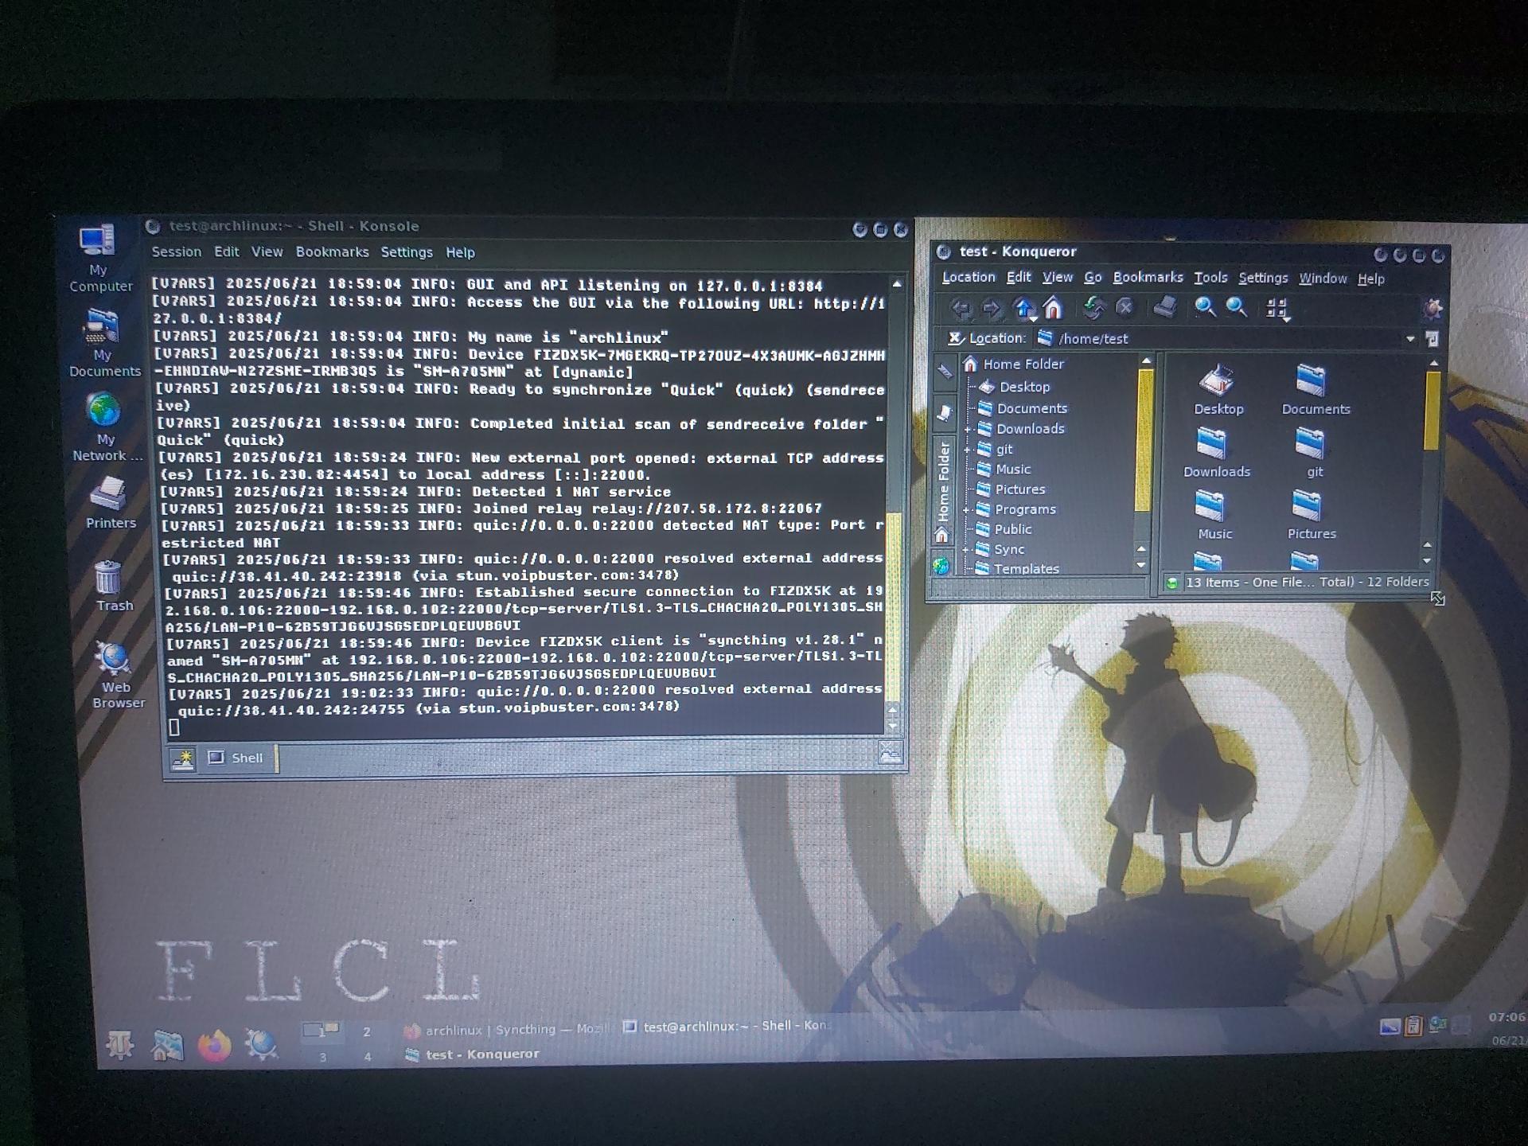The image size is (1528, 1146).
Task: Open My Computer desktop icon
Action: 99,259
